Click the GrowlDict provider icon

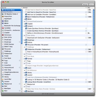point(3,65)
